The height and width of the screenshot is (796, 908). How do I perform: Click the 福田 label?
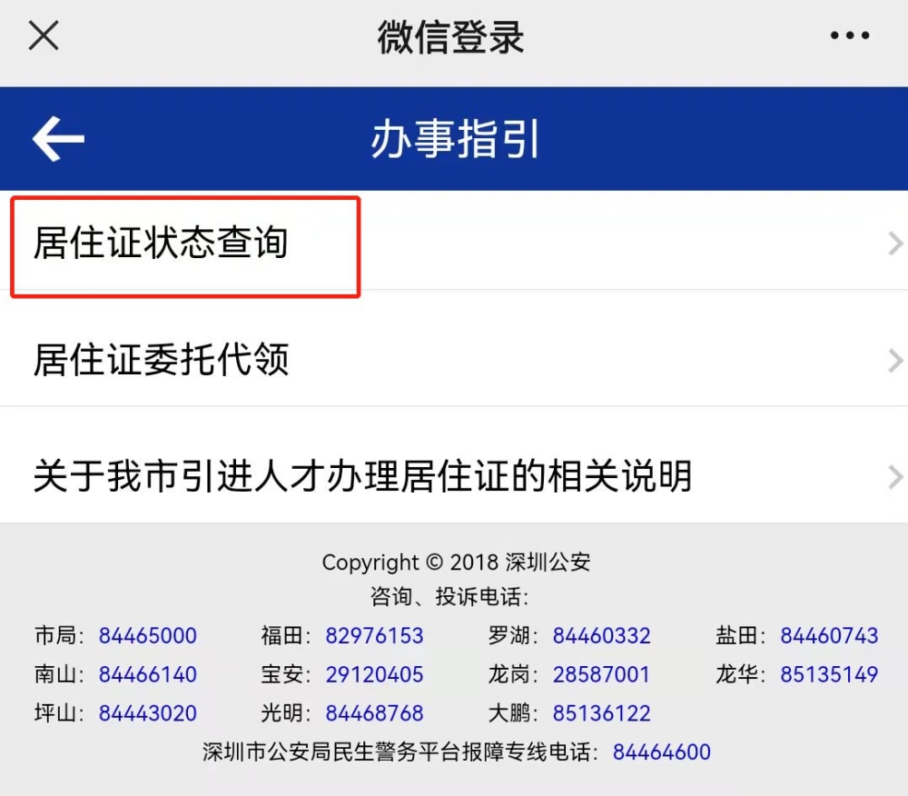click(285, 635)
